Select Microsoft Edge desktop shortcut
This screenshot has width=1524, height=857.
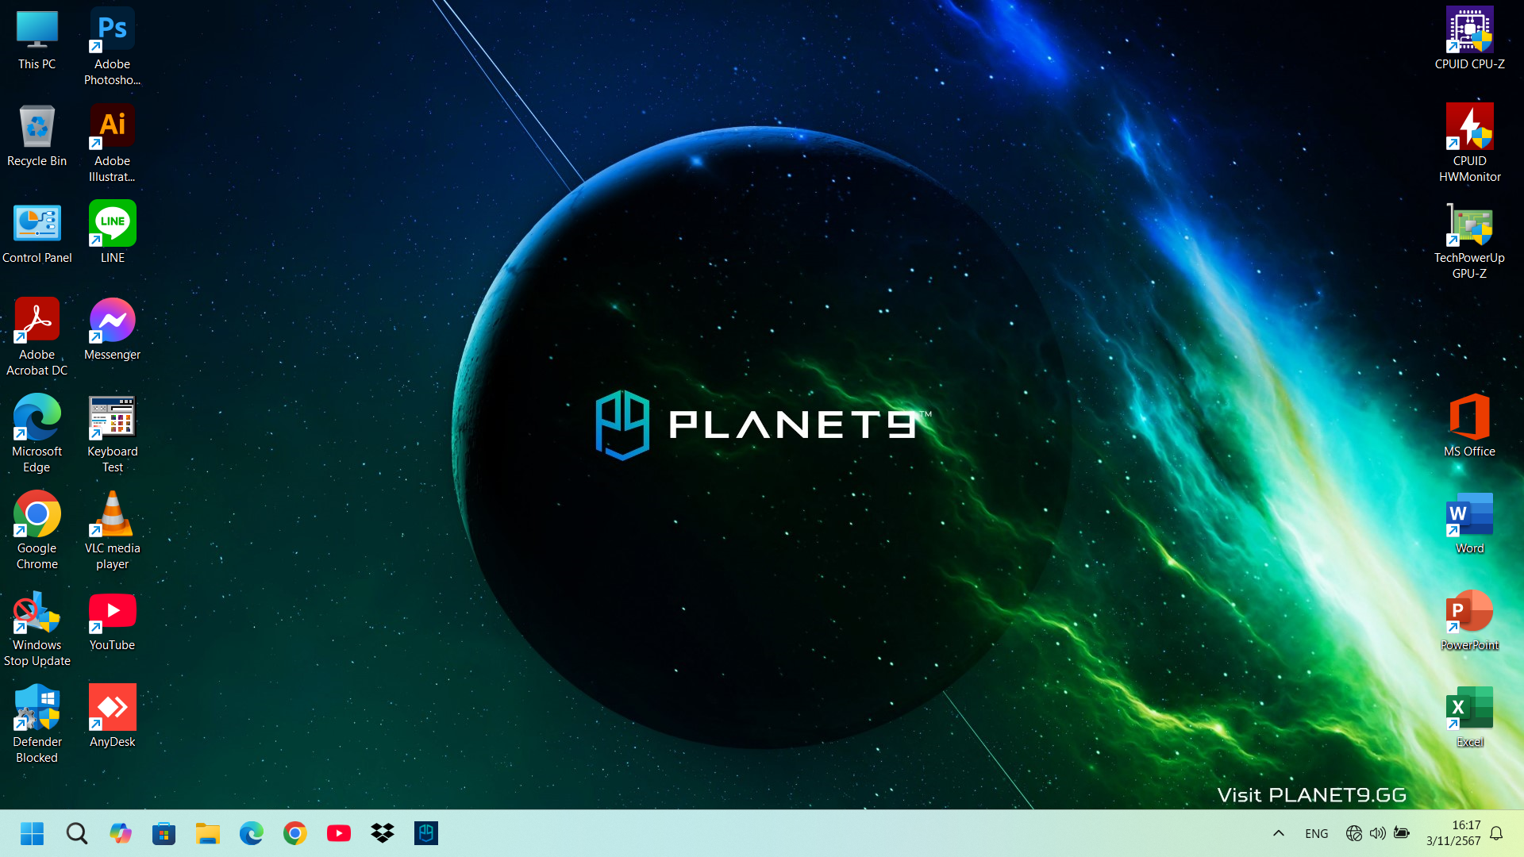click(x=37, y=433)
